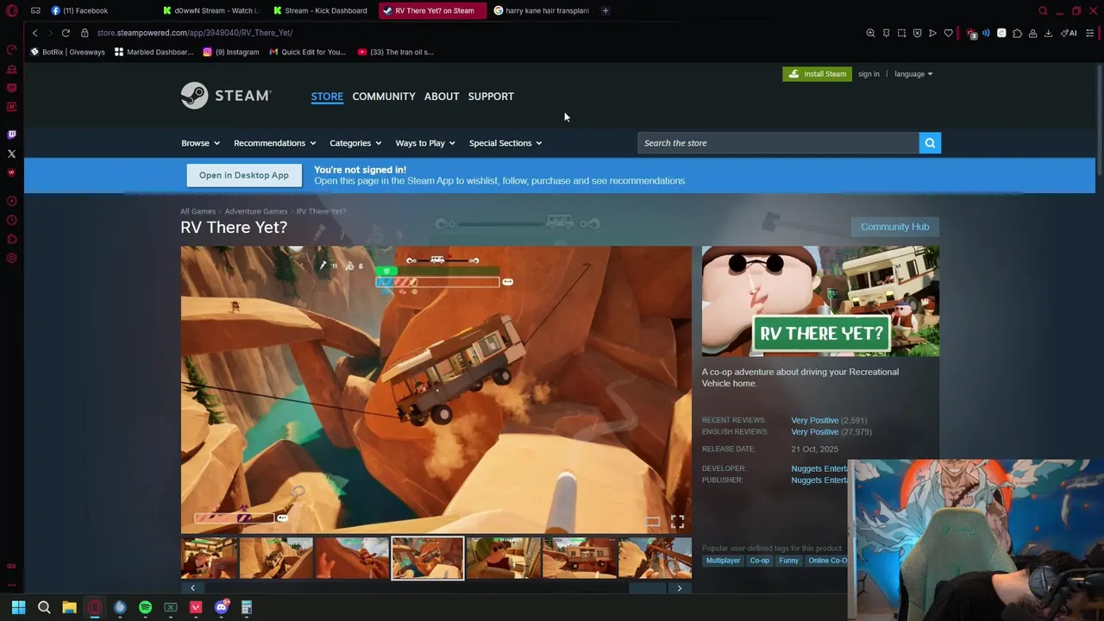Open Windows Start menu

coord(18,607)
